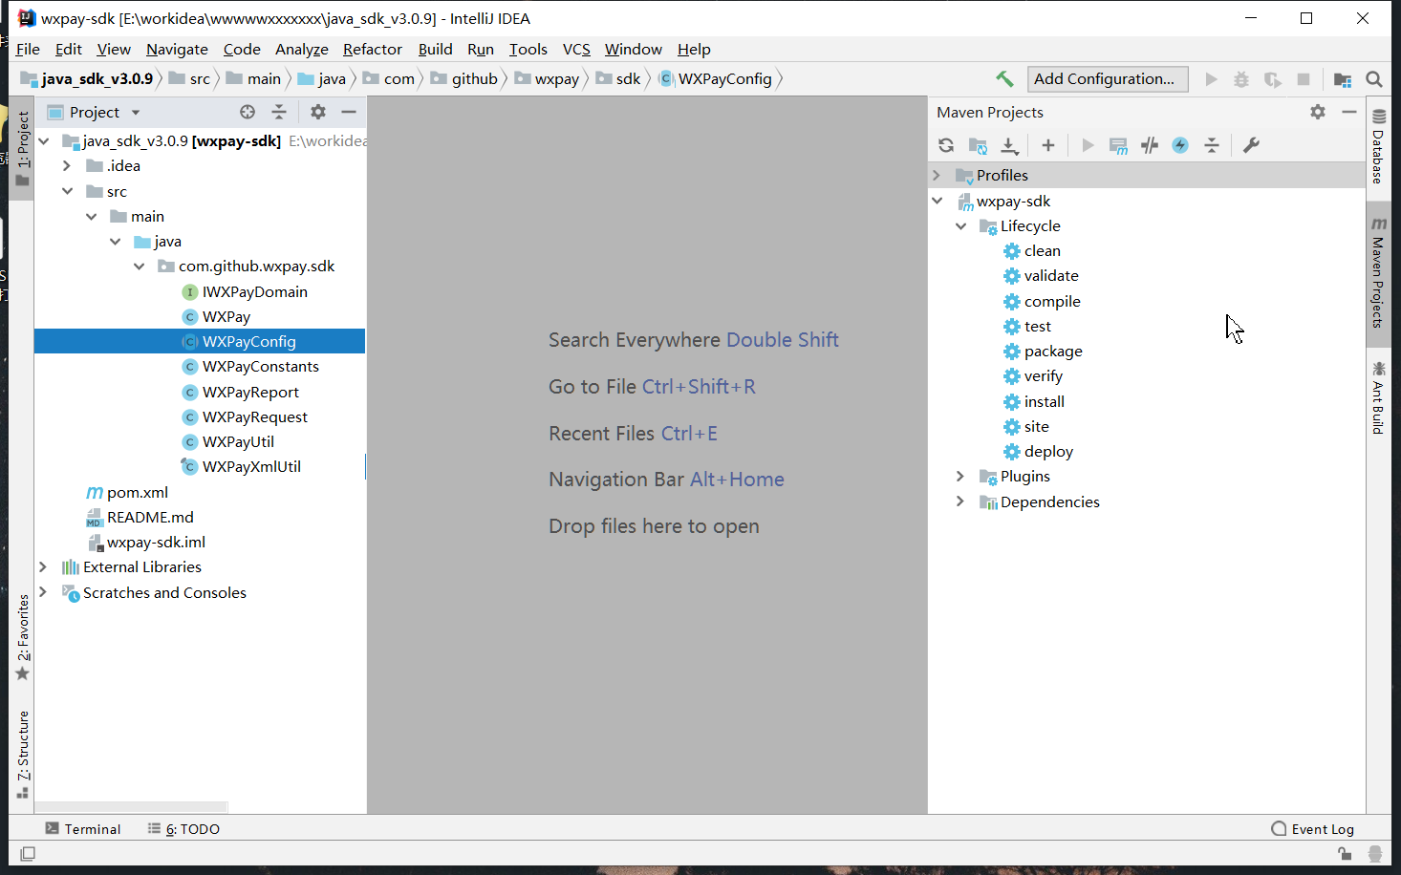Collapse the com.github.wxpay.sdk package
This screenshot has height=875, width=1401.
[139, 266]
